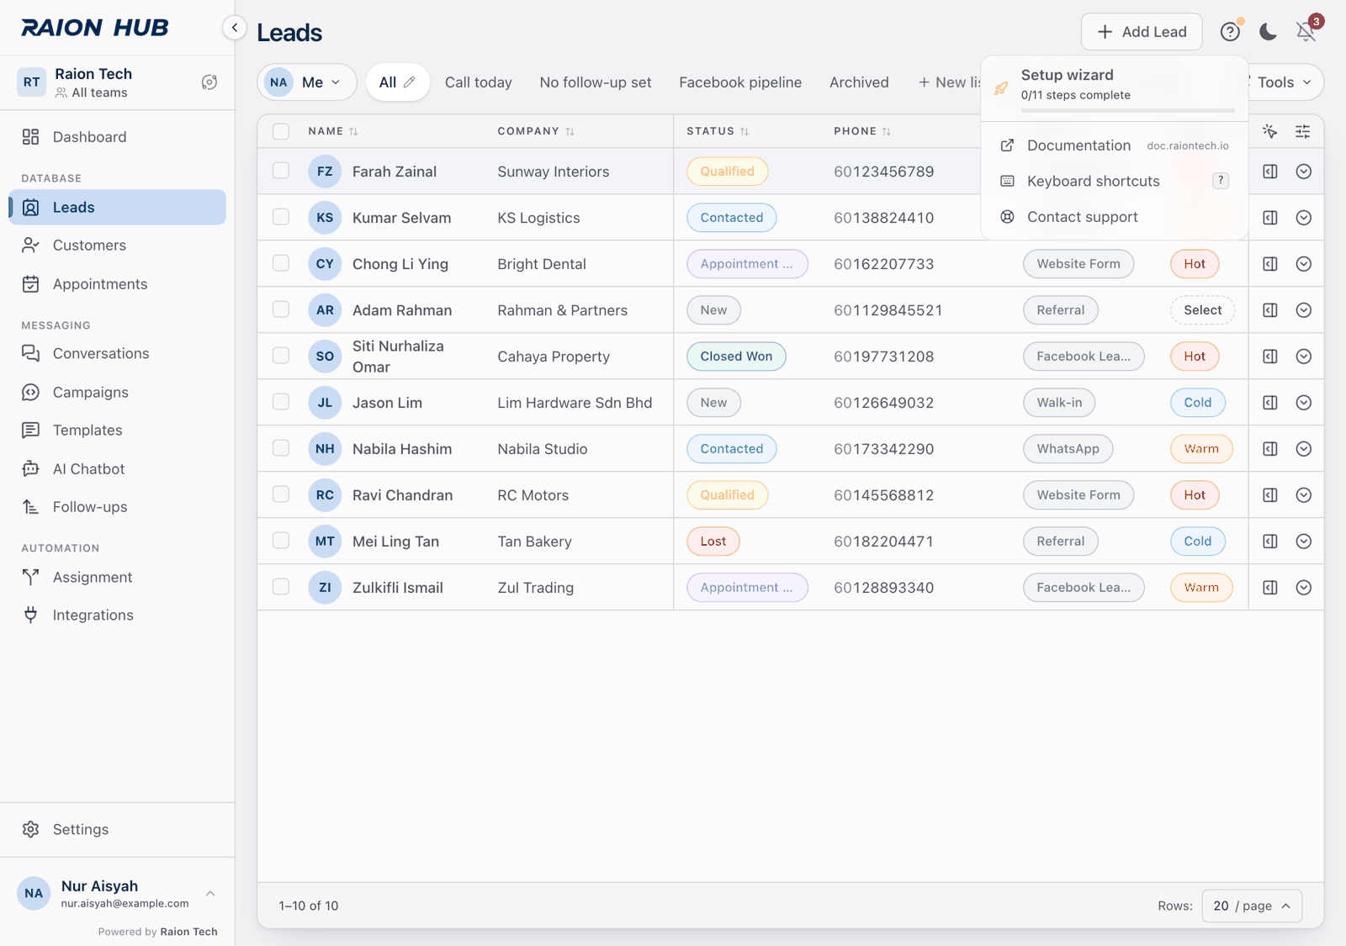Open side panel icon for Farah Zainal
This screenshot has width=1346, height=946.
click(x=1270, y=172)
